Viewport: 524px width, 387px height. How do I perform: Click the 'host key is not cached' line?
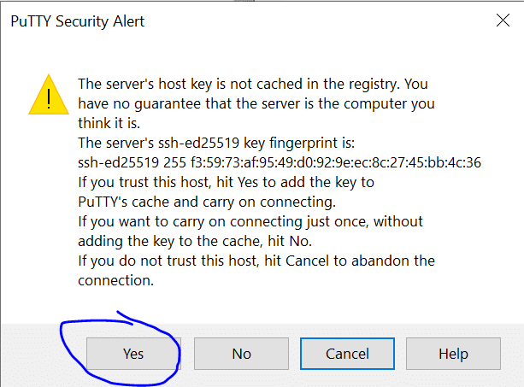[253, 84]
